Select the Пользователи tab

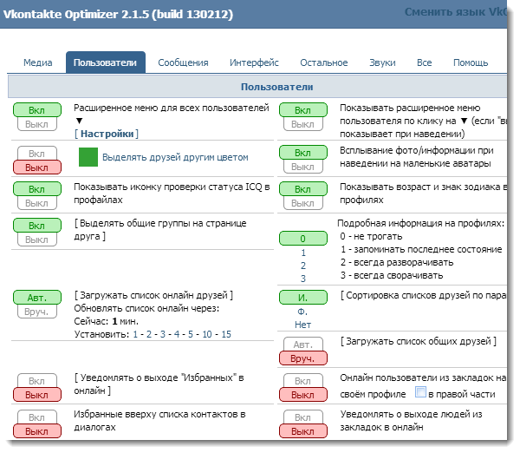(106, 62)
